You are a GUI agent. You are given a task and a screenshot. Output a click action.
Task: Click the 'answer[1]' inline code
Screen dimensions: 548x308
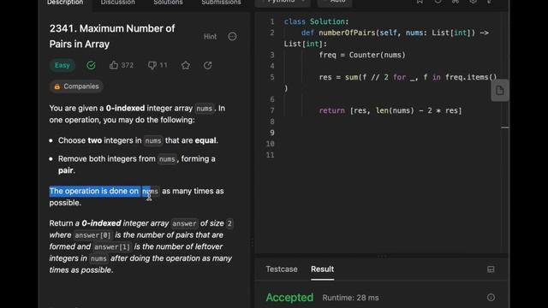[112, 247]
